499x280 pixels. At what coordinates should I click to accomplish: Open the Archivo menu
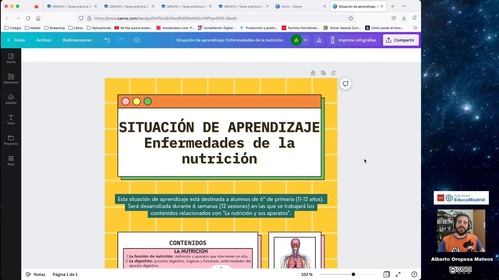[44, 40]
